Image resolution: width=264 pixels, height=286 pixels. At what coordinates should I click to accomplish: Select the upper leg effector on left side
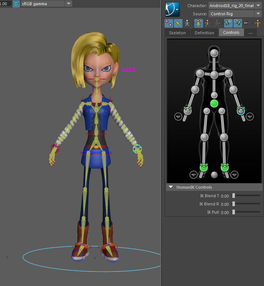(207, 111)
